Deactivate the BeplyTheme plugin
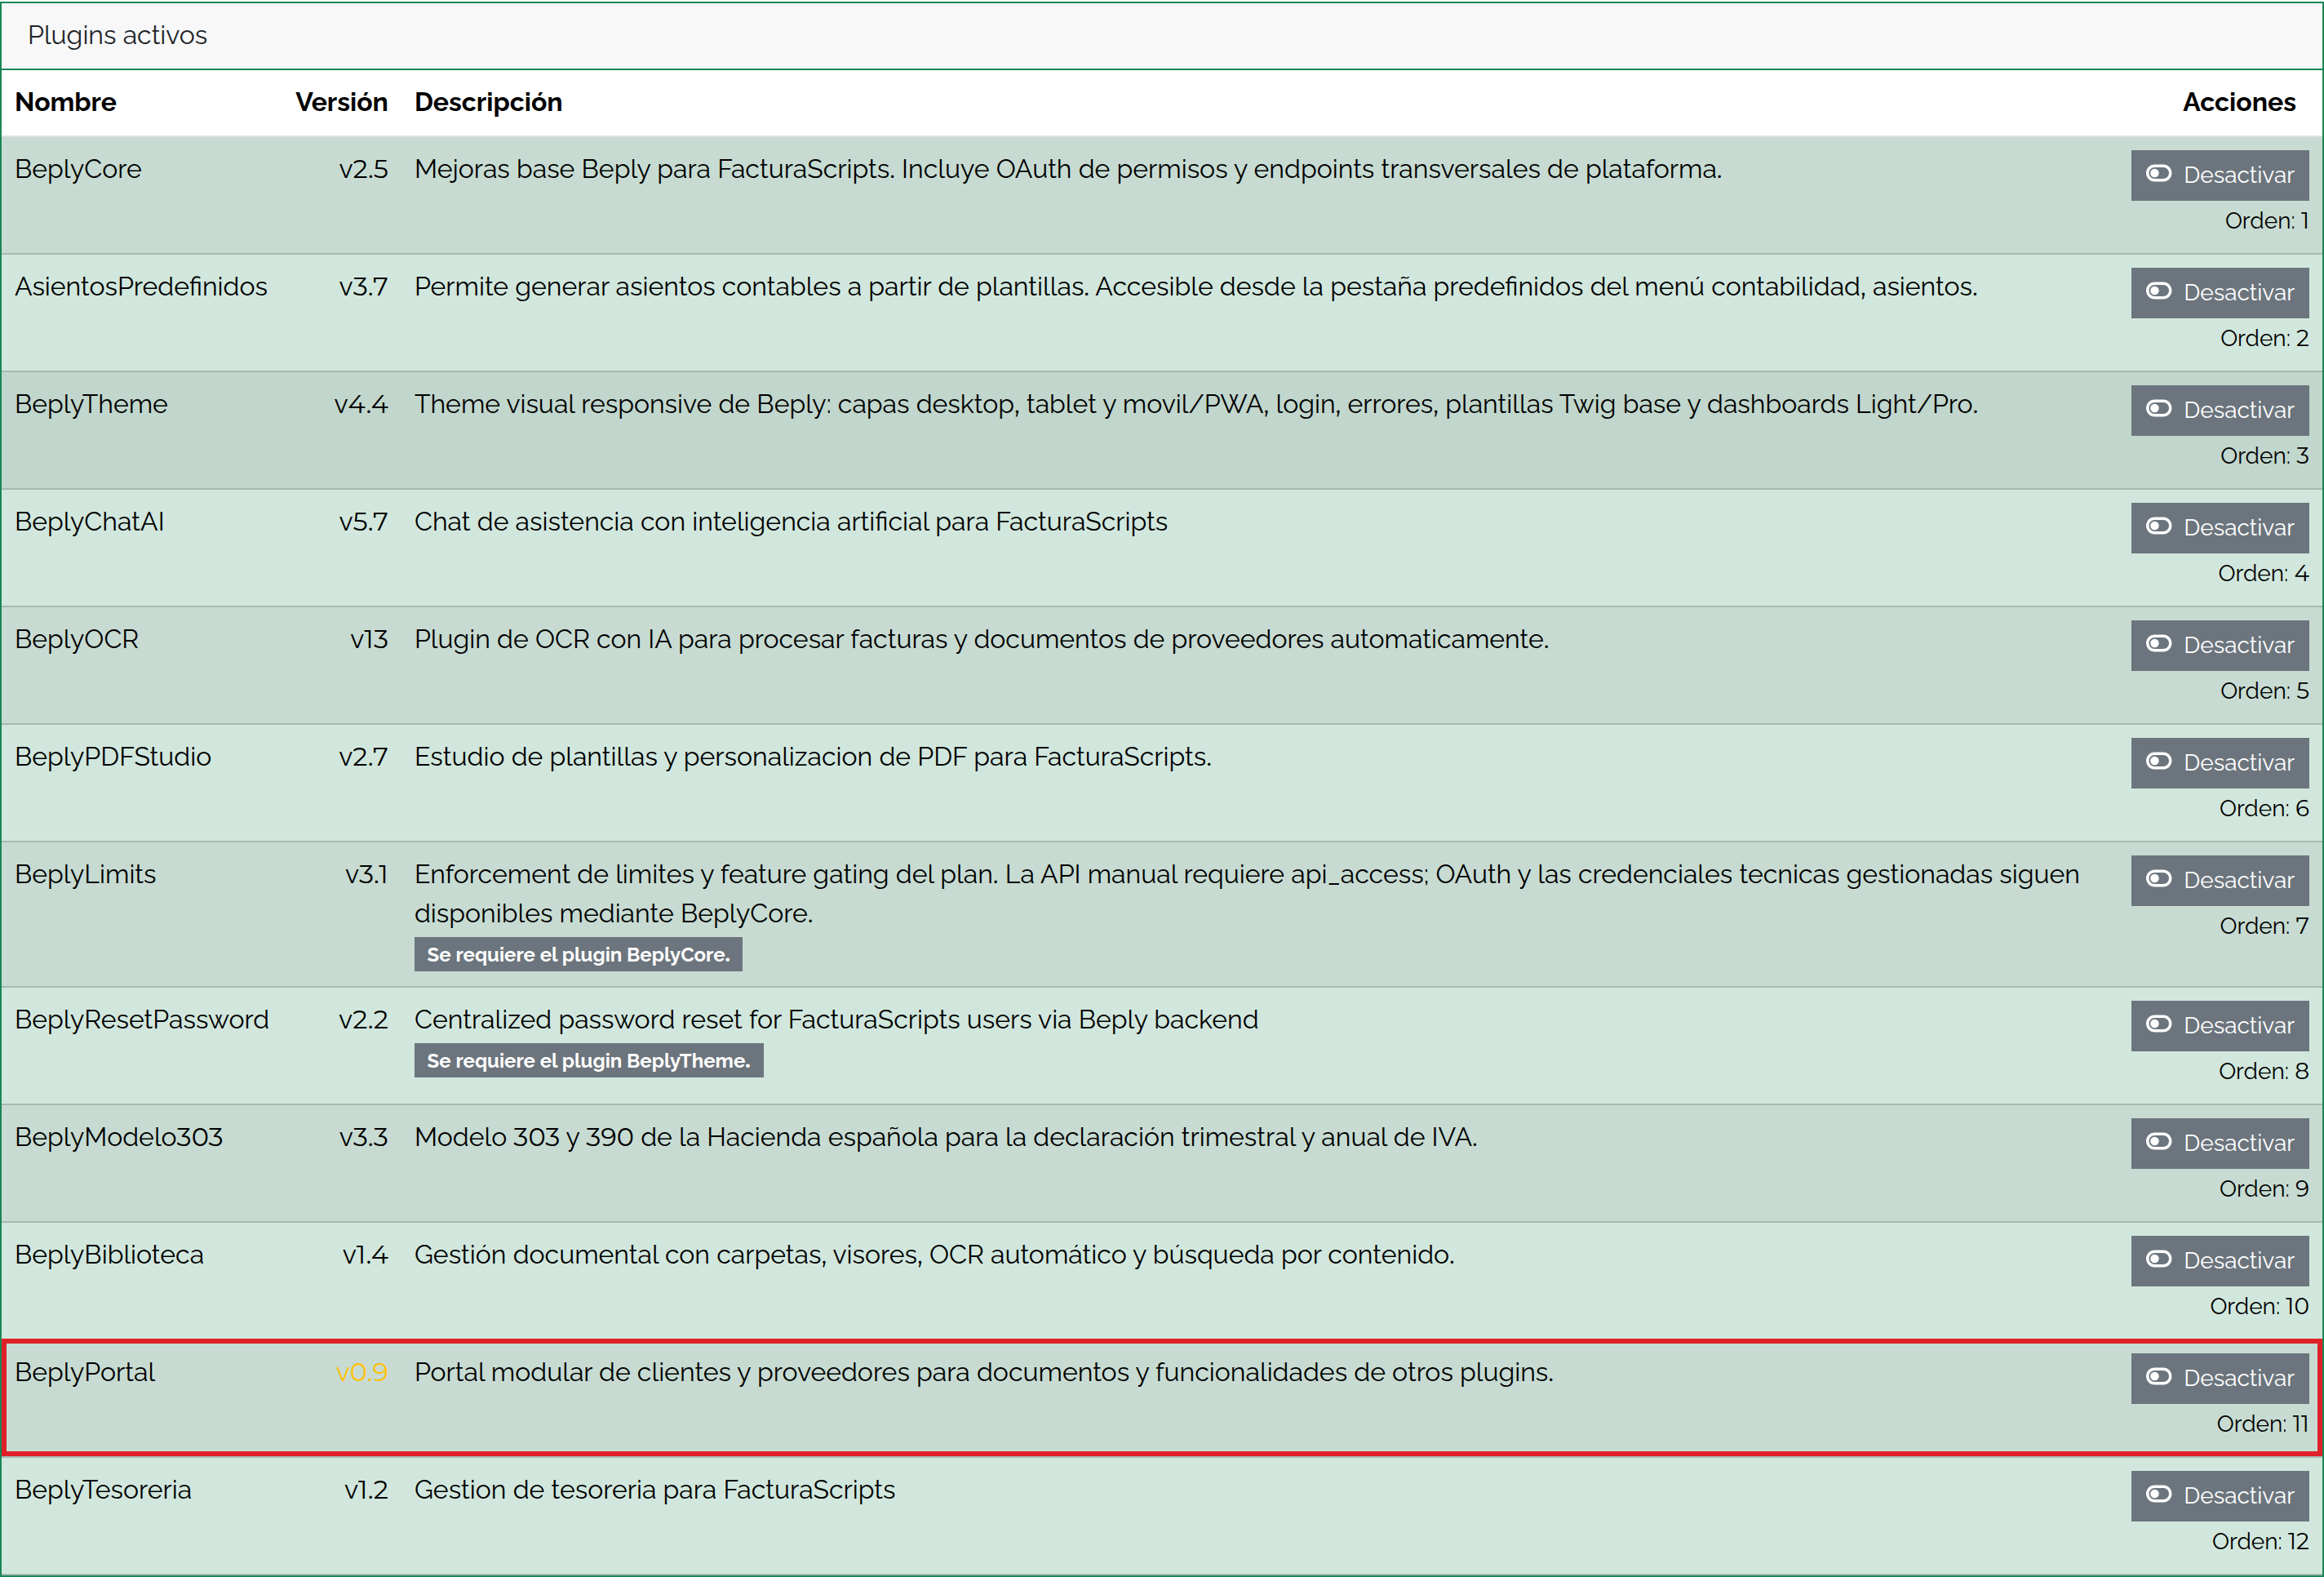This screenshot has width=2324, height=1577. pyautogui.click(x=2219, y=410)
